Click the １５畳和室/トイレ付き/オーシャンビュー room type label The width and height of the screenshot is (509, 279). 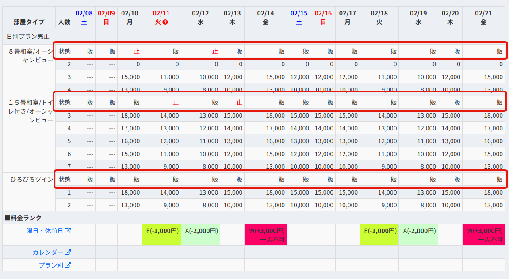[31, 111]
